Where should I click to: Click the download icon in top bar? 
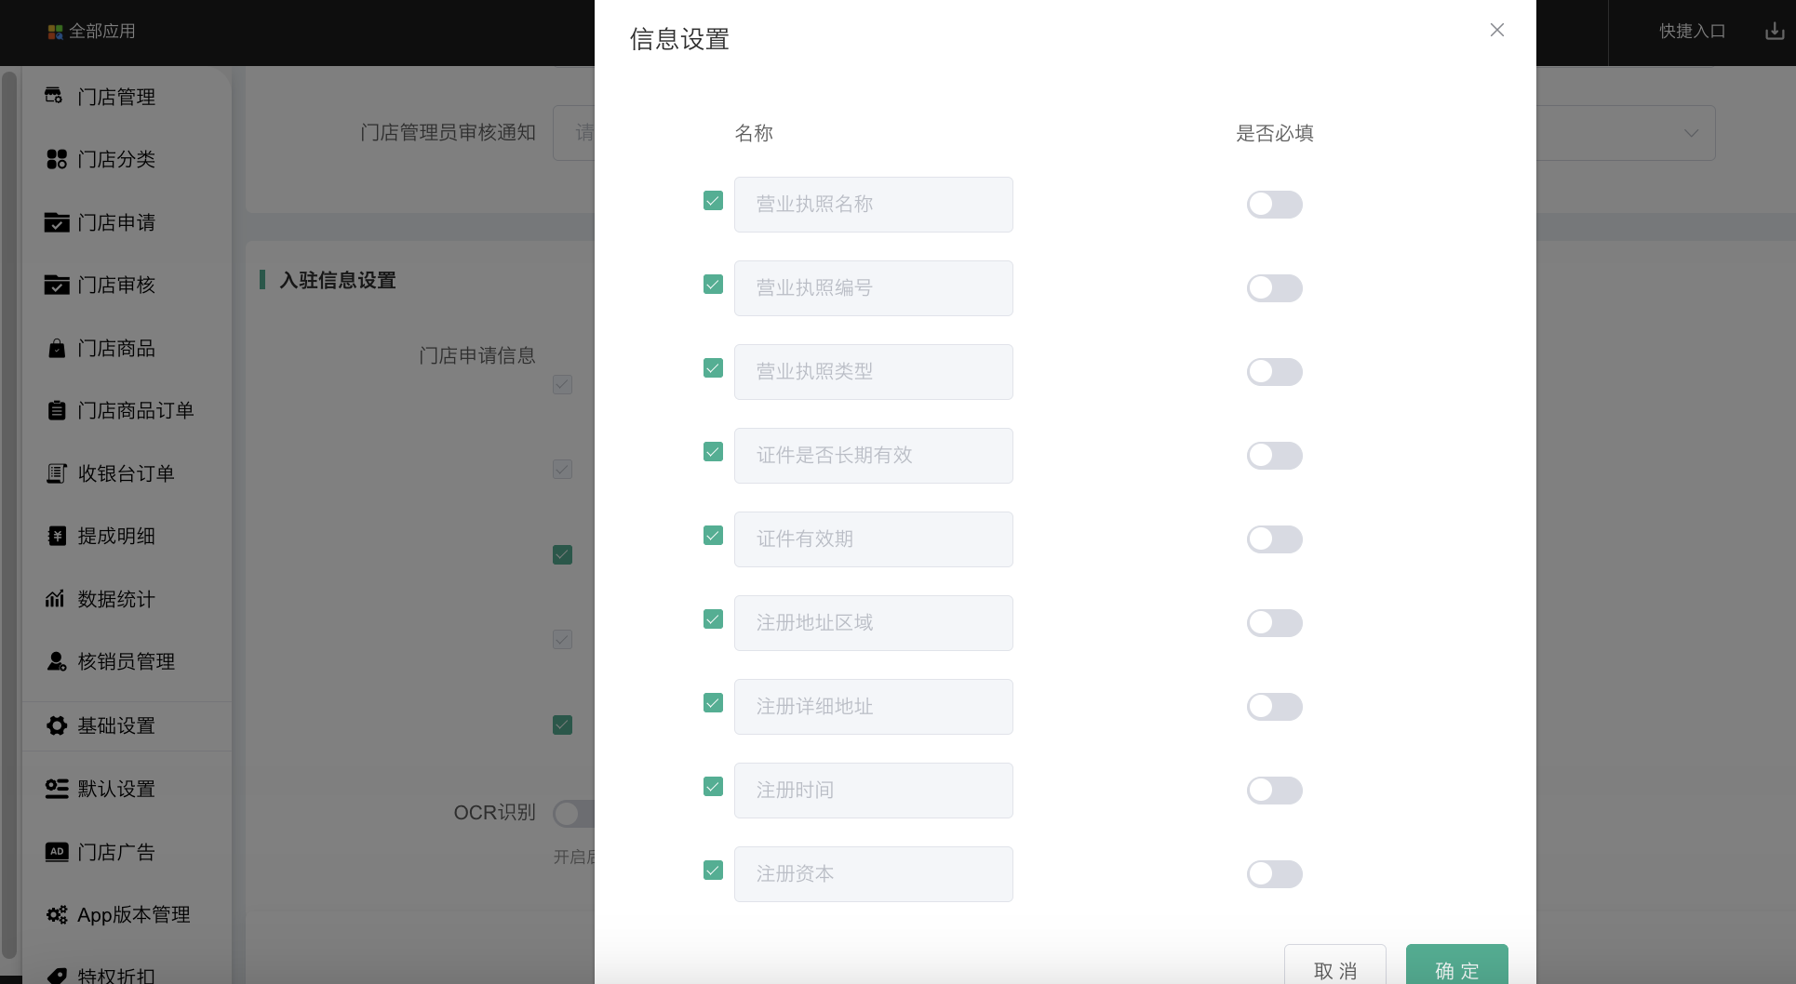pos(1775,32)
